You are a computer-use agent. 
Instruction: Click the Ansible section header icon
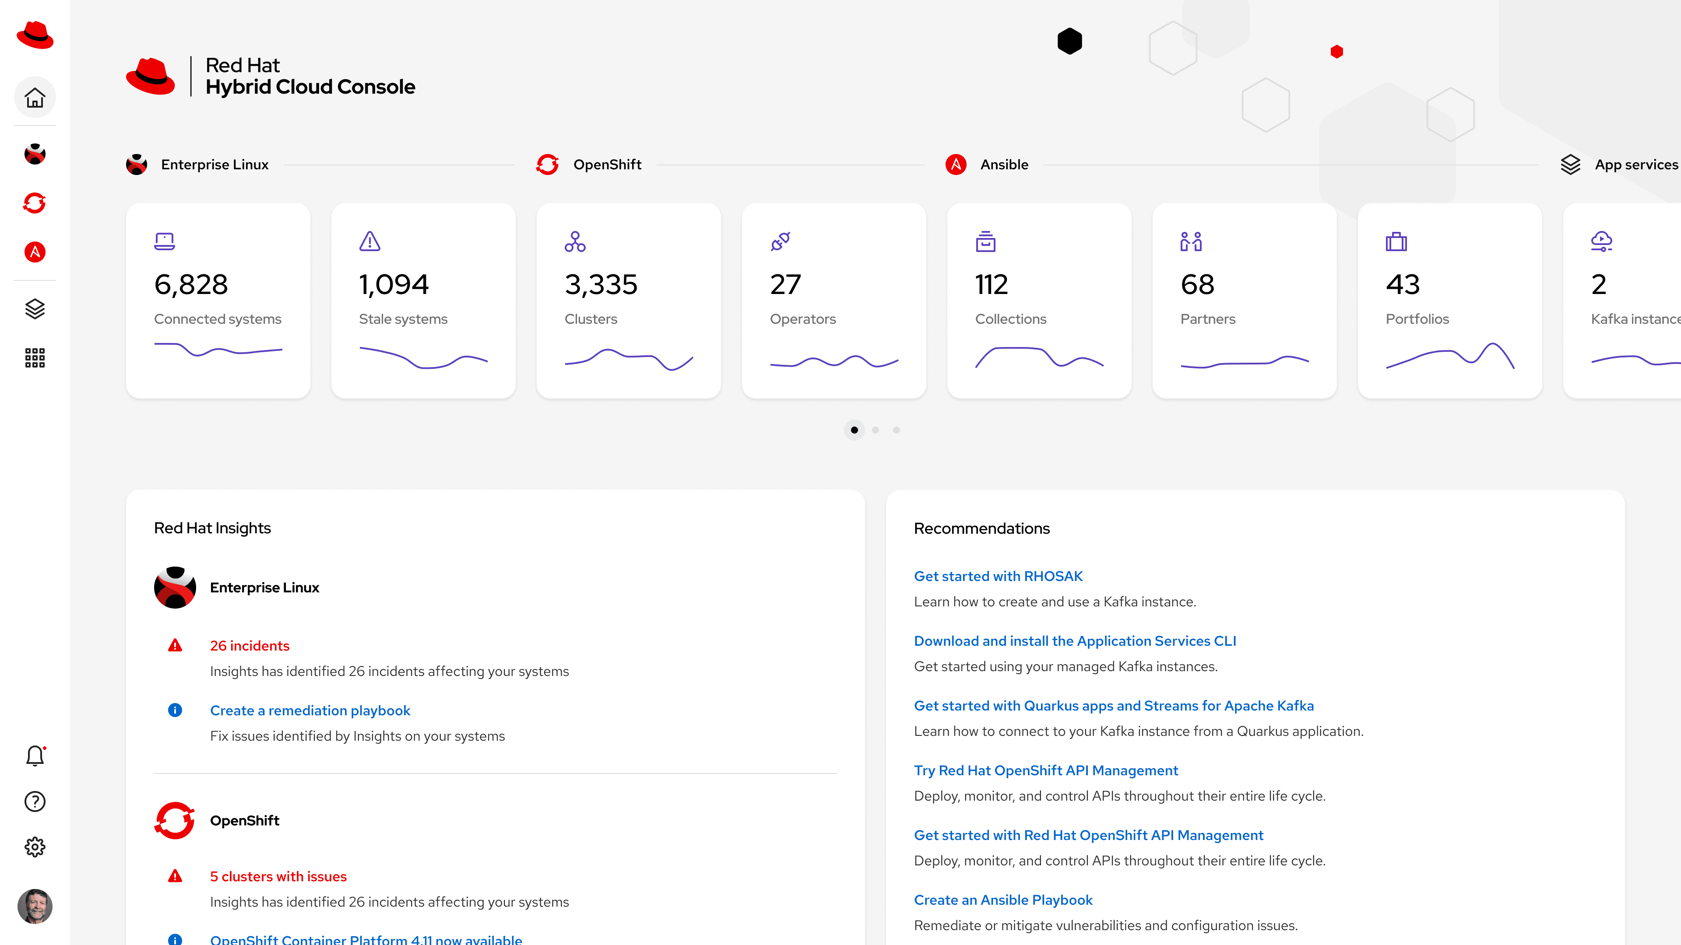956,164
